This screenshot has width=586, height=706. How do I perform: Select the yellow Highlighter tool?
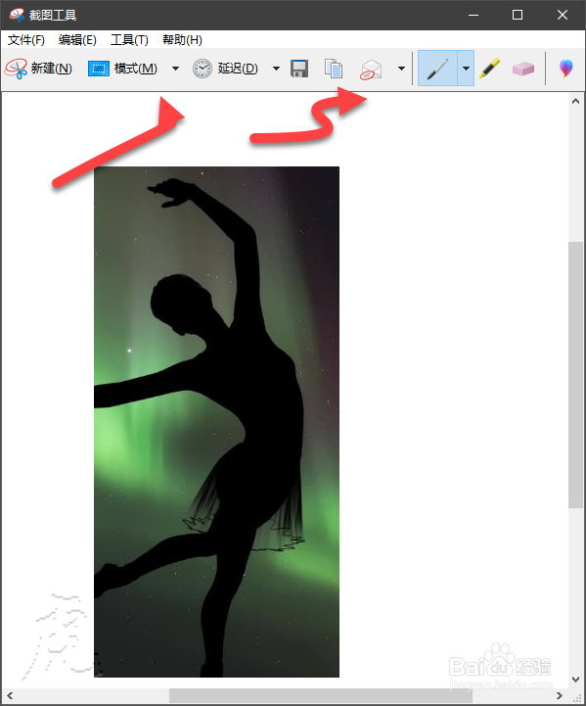(490, 69)
